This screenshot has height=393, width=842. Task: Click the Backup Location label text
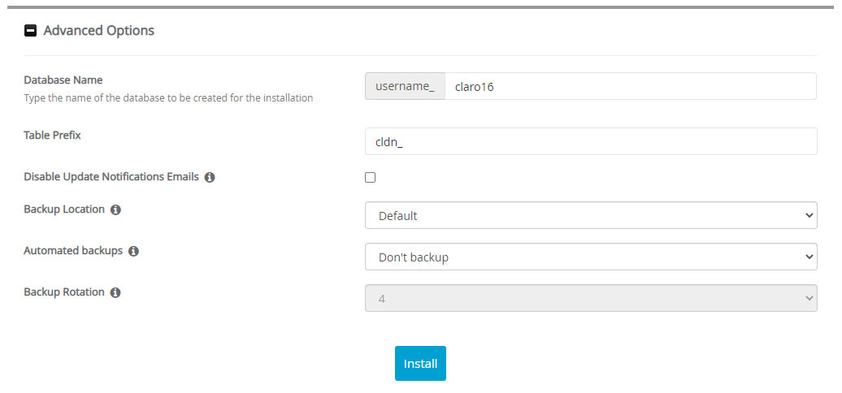[64, 209]
